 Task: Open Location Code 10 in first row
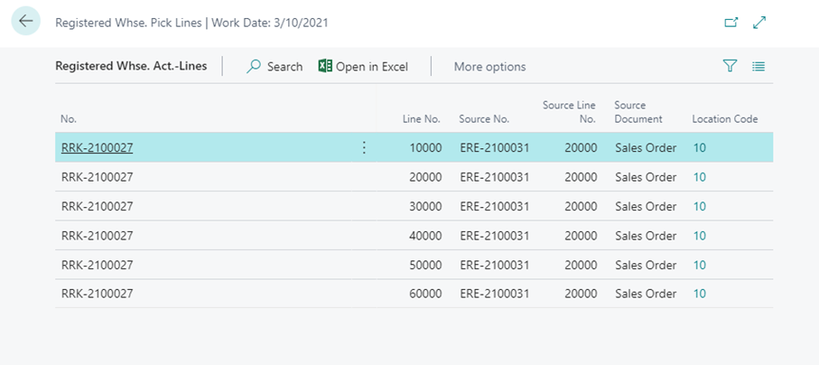(x=699, y=148)
